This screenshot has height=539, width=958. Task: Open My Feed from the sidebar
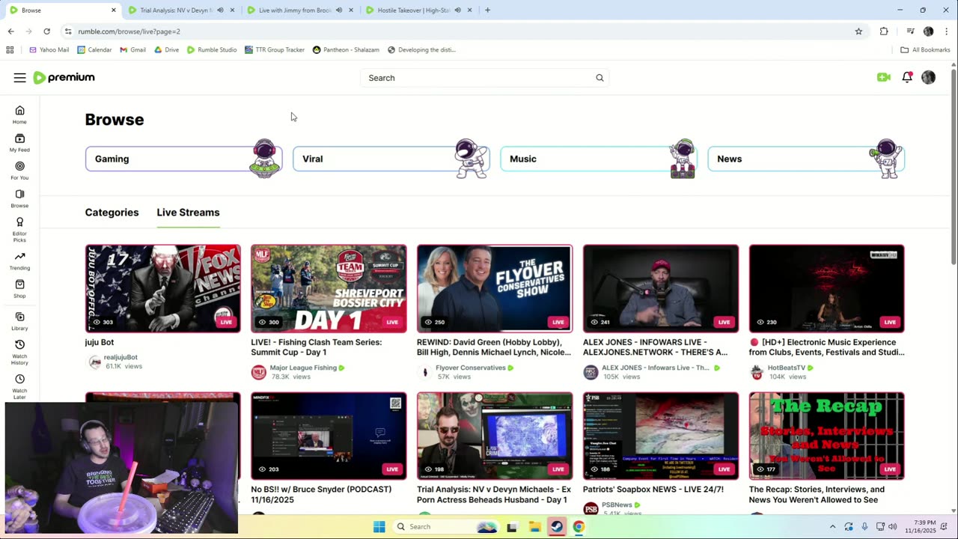[x=19, y=142]
